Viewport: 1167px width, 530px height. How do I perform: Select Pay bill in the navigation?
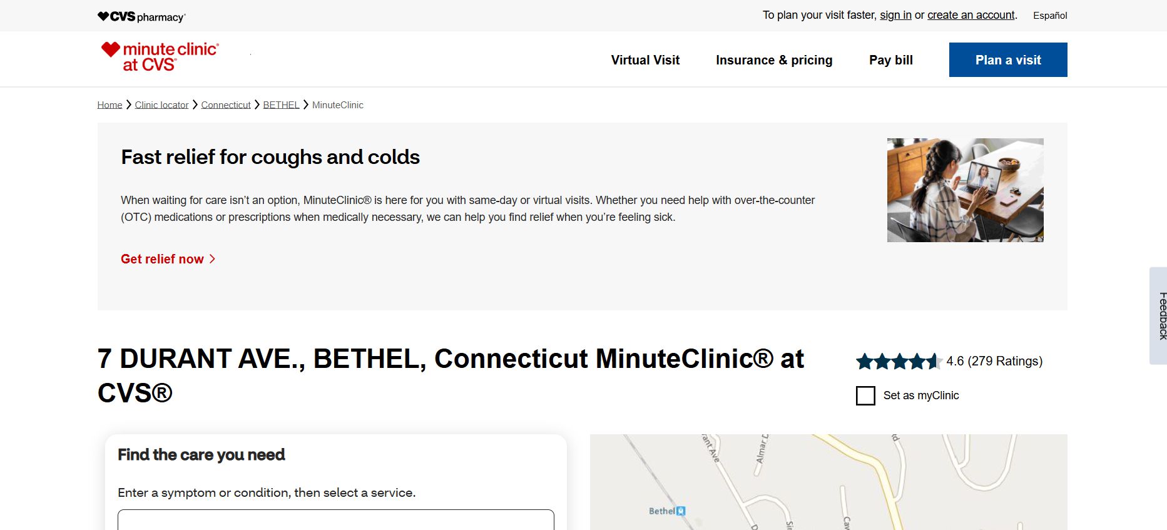coord(890,60)
